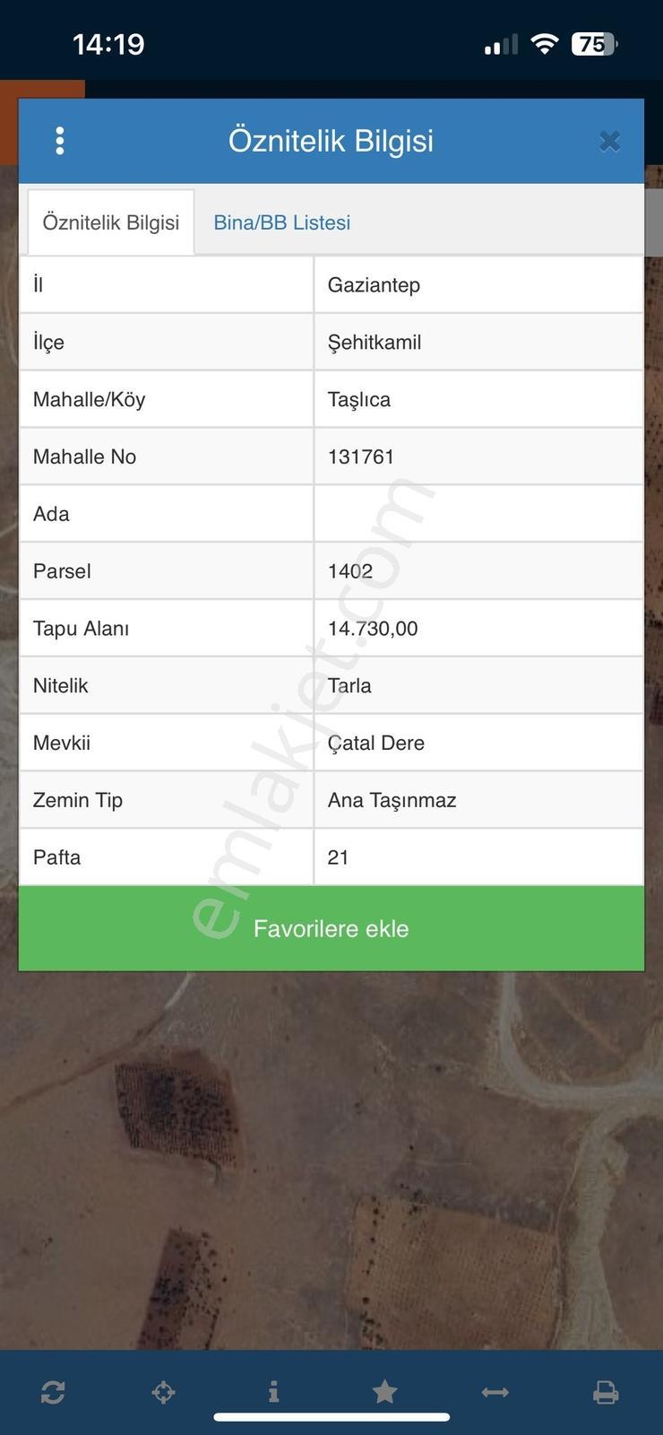This screenshot has width=663, height=1435.
Task: Tap the crosshair location icon
Action: [x=163, y=1392]
